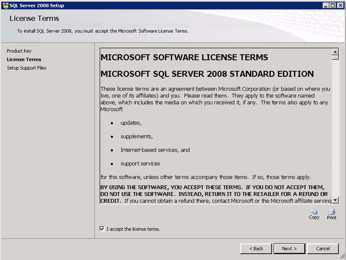Screen dimensions: 346x260
Task: Click the scroll up arrow of license text
Action: click(x=335, y=52)
